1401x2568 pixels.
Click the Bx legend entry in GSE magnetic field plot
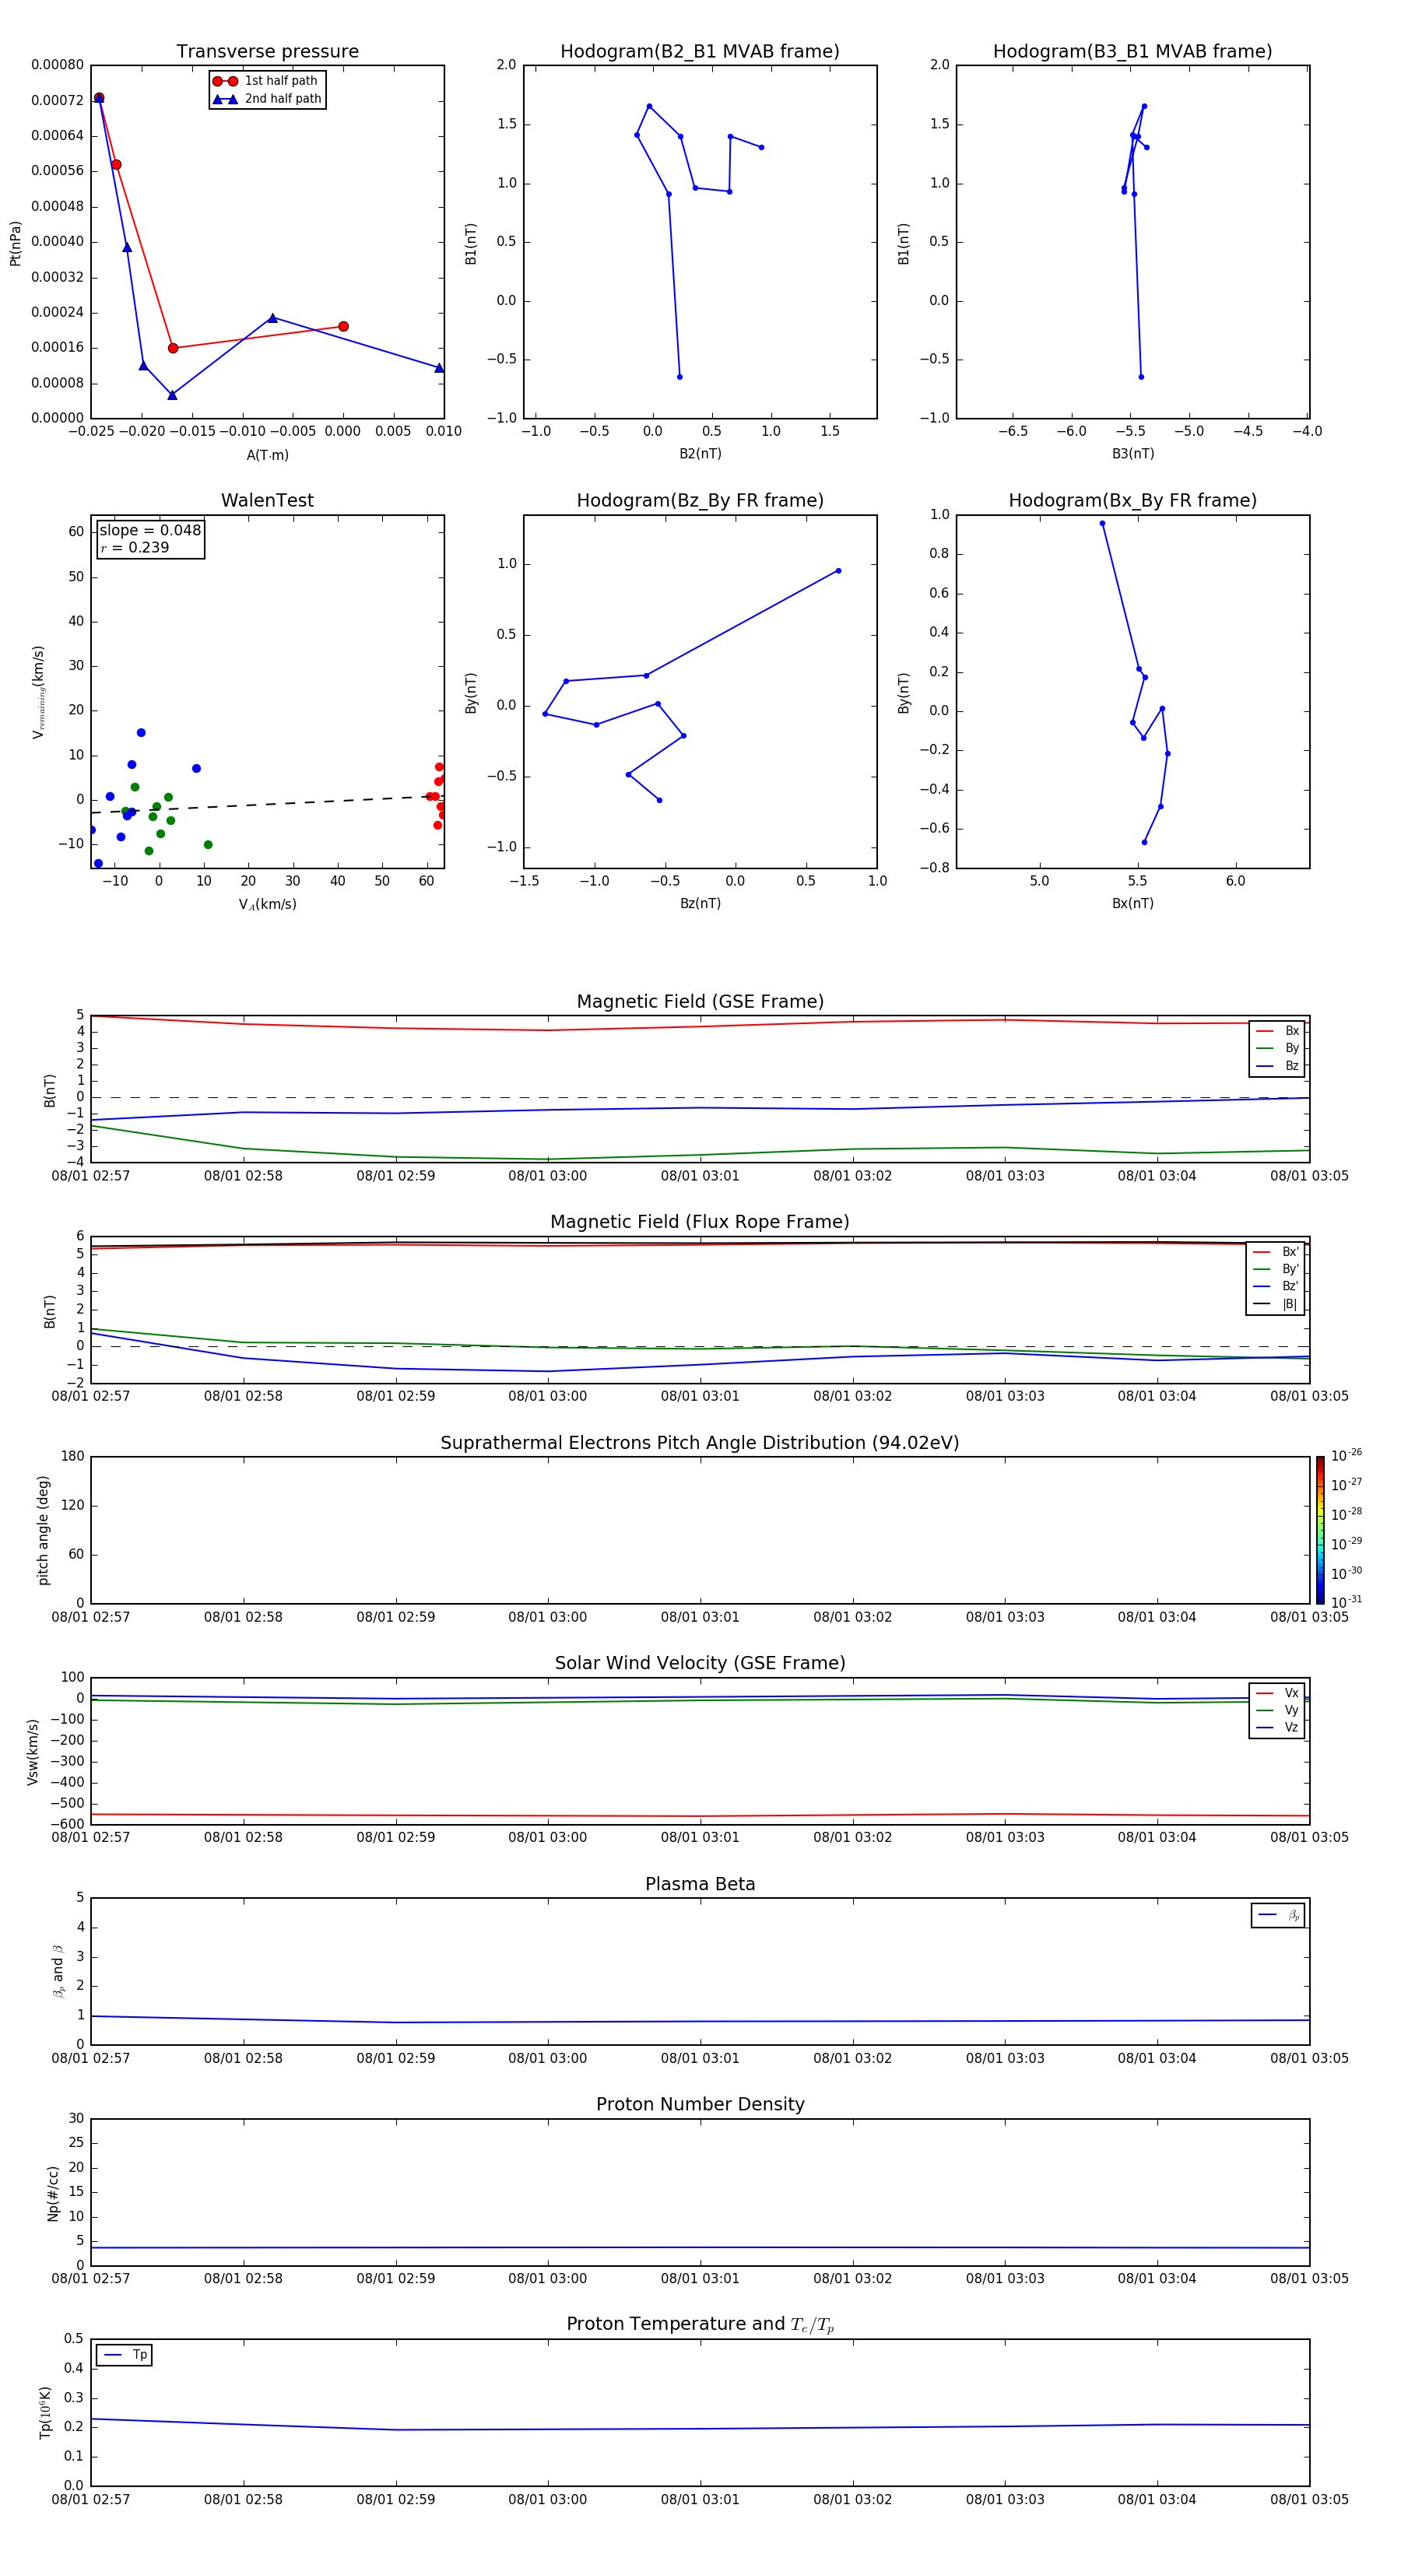tap(1277, 1031)
